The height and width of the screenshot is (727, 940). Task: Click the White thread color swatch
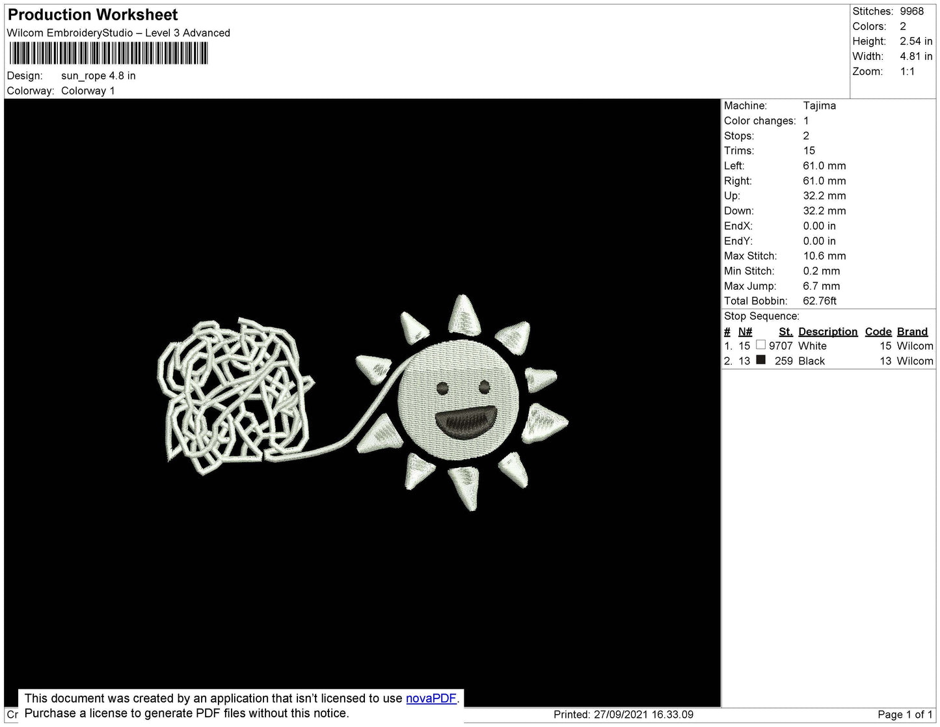coord(760,345)
